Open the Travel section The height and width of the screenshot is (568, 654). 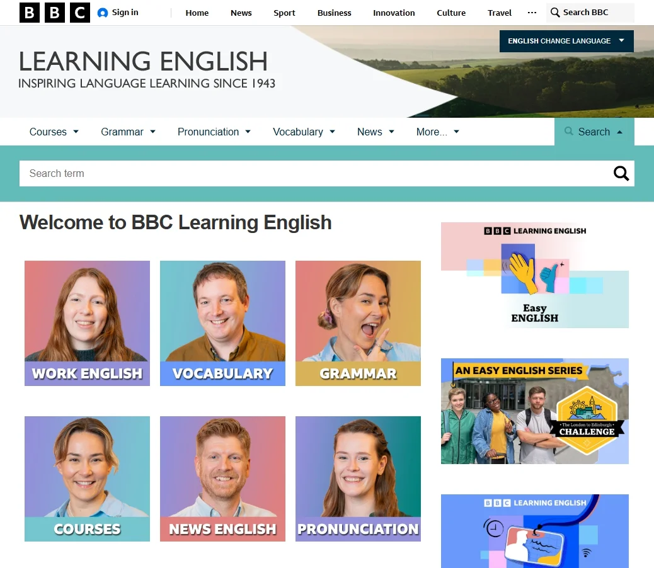click(499, 13)
